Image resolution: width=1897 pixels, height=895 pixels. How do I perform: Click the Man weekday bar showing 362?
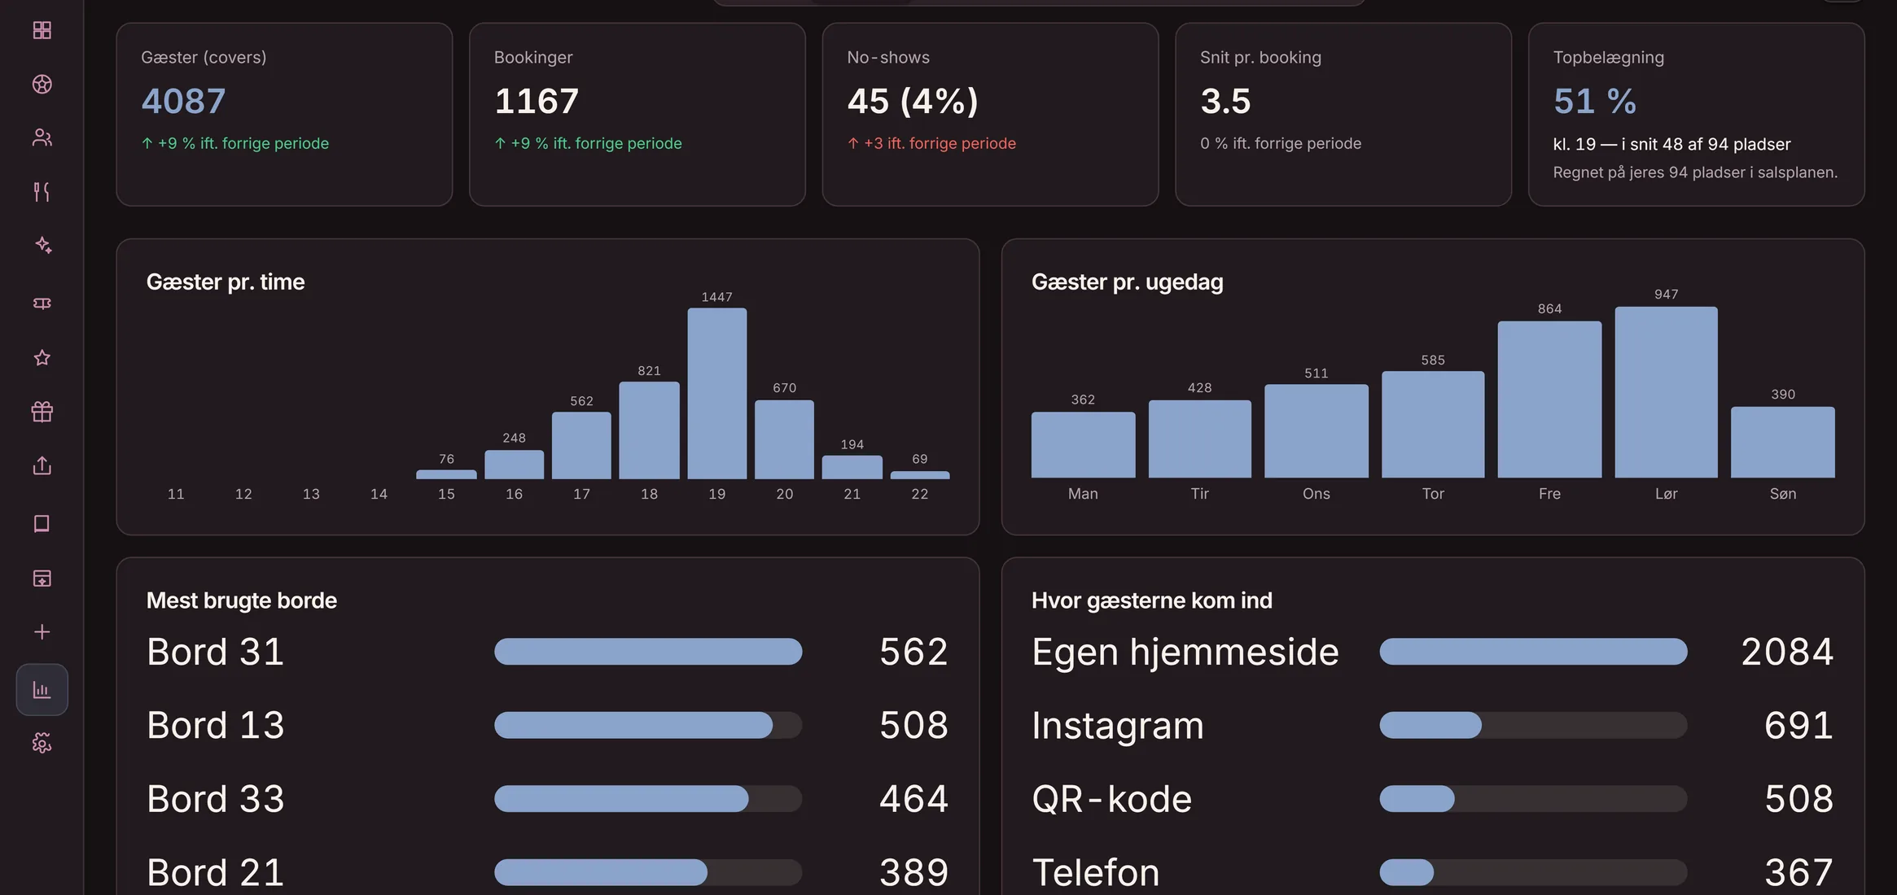(1083, 444)
